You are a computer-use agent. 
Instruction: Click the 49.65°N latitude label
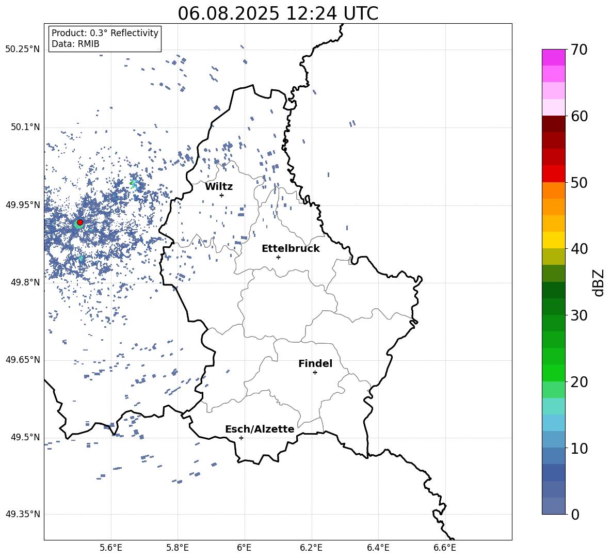tap(23, 360)
